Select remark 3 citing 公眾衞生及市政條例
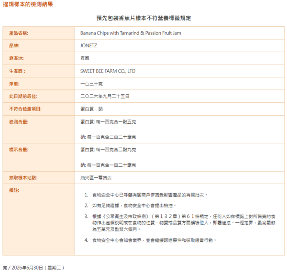 (x=184, y=223)
